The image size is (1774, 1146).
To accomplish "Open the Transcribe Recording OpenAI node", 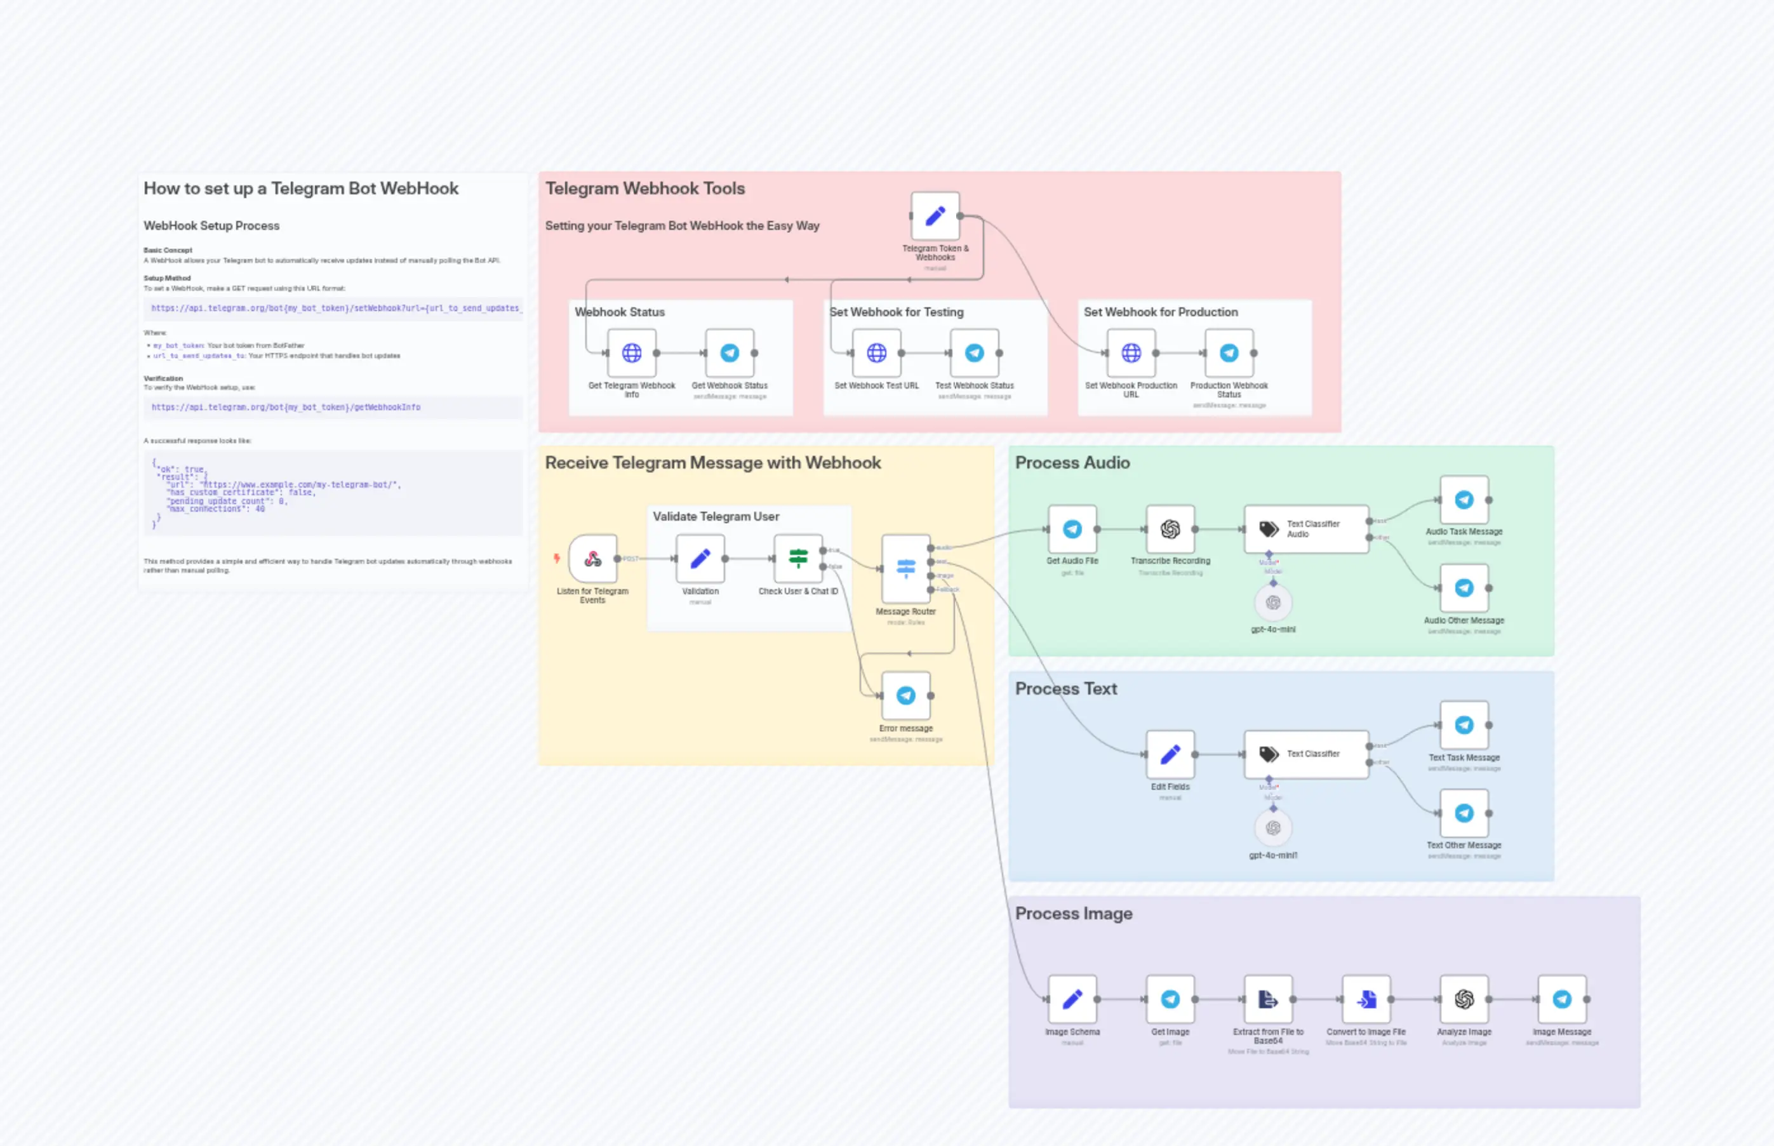I will [x=1170, y=529].
